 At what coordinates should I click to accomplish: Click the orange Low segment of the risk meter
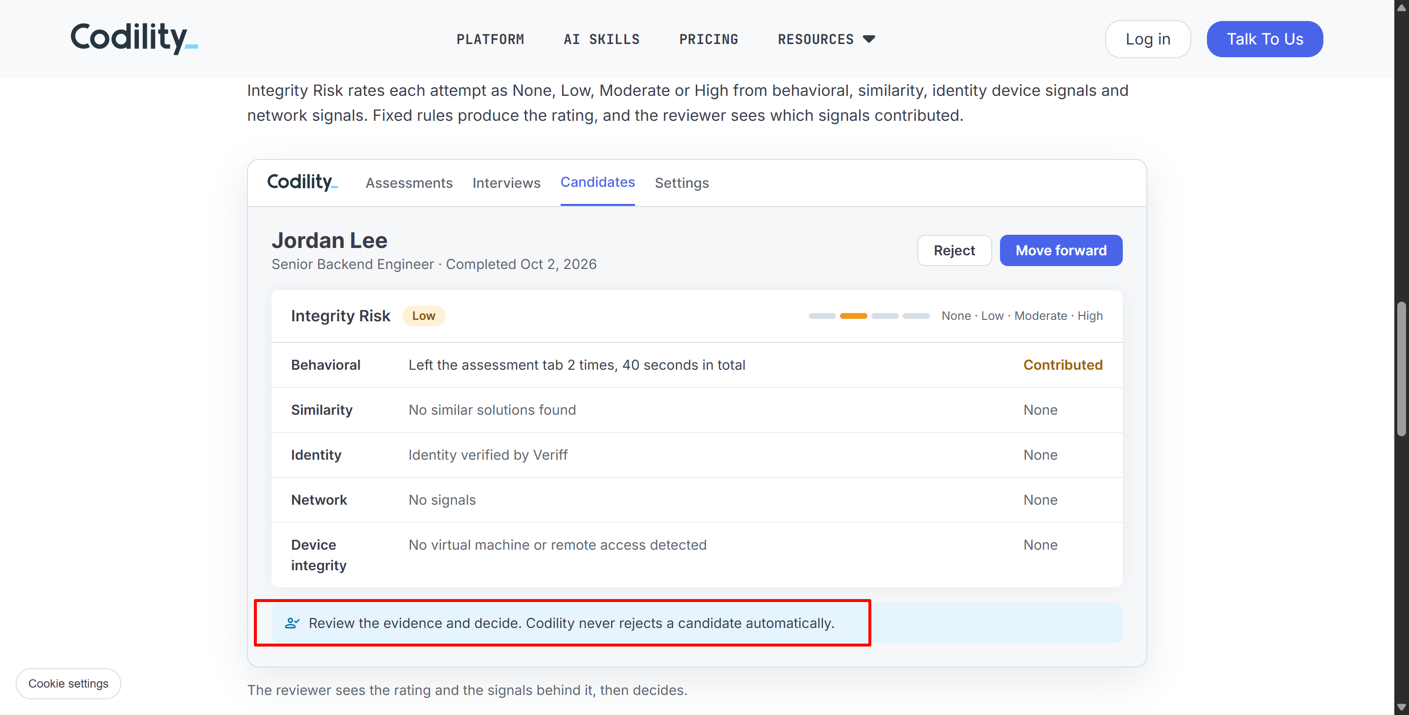[853, 316]
